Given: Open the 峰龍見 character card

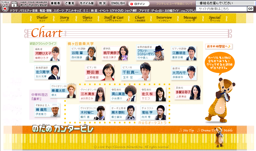Looking at the screenshot, I should click(x=47, y=110).
